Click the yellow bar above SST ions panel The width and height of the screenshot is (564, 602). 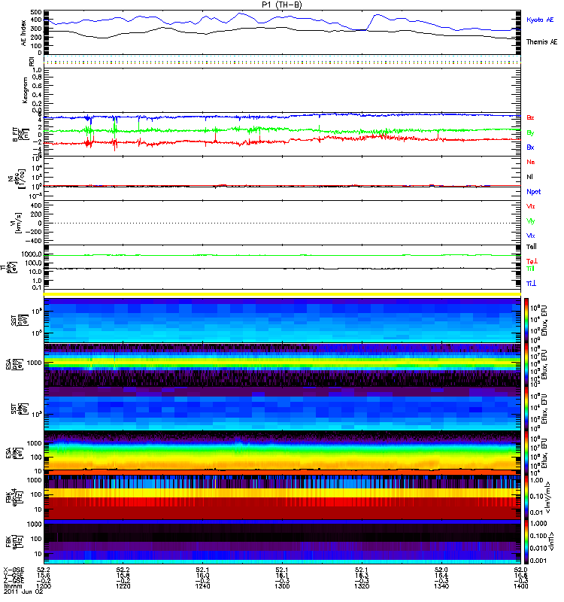(x=282, y=294)
